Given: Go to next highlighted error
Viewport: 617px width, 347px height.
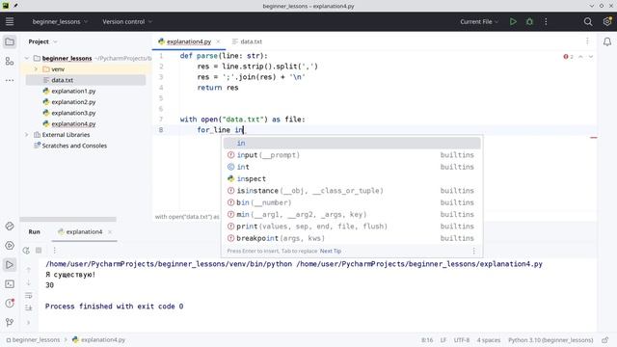Looking at the screenshot, I should pyautogui.click(x=591, y=57).
